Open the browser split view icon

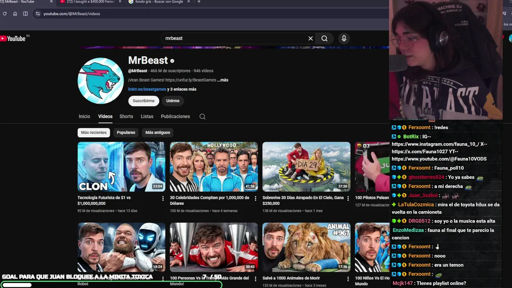[x=26, y=14]
